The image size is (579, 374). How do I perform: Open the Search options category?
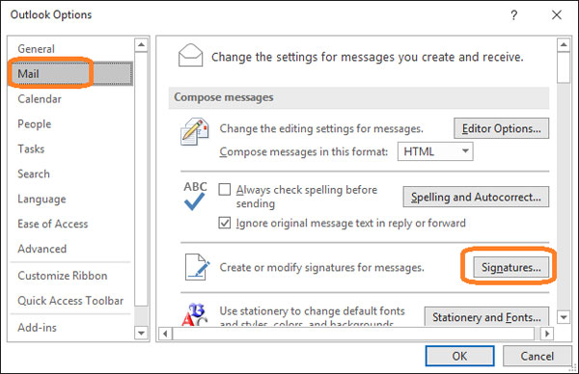34,174
